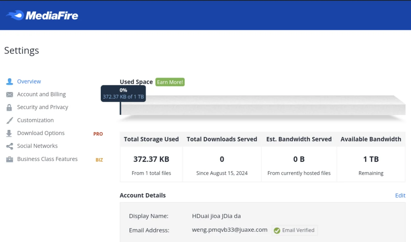Click the 'Remaining' label under 1 TB

click(x=371, y=173)
